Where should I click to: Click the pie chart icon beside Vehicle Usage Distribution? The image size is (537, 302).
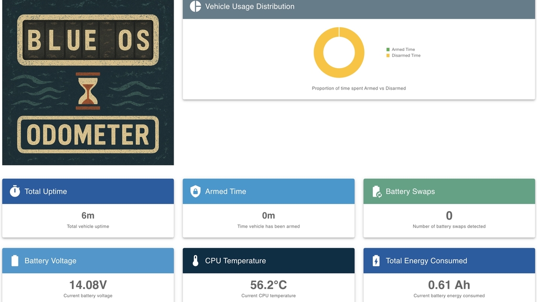pyautogui.click(x=195, y=6)
